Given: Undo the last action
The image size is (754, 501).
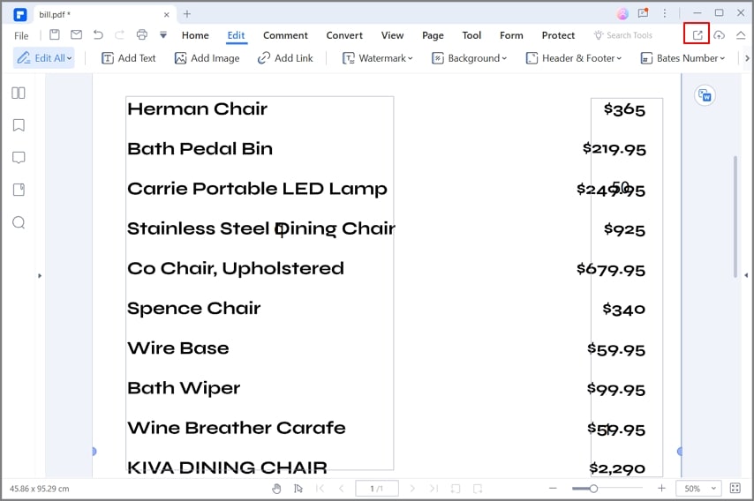Looking at the screenshot, I should (x=98, y=34).
